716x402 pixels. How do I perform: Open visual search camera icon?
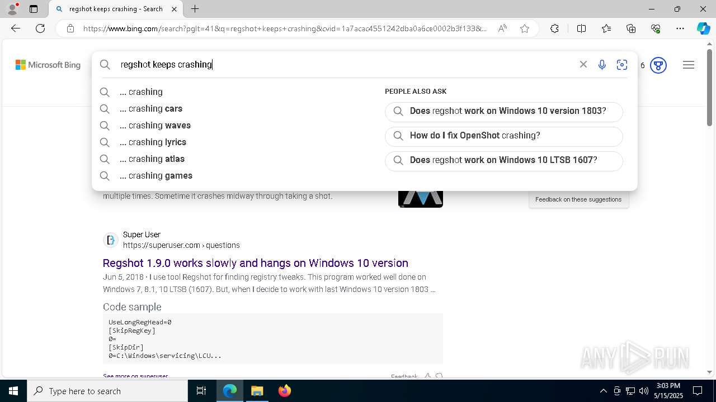pos(622,65)
